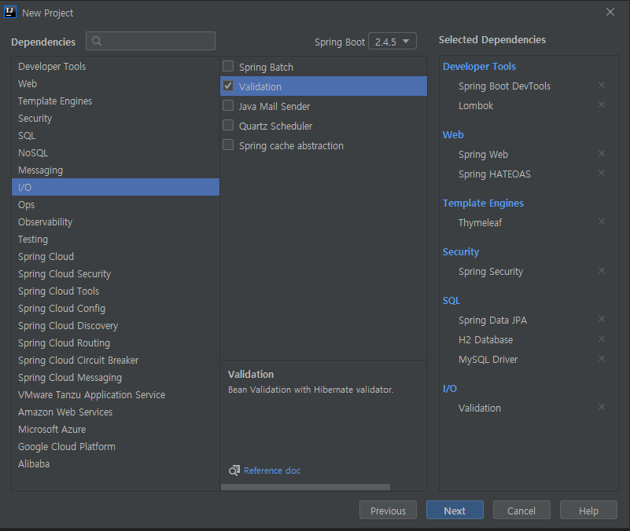Image resolution: width=630 pixels, height=531 pixels.
Task: Choose Observability category
Action: coord(116,222)
